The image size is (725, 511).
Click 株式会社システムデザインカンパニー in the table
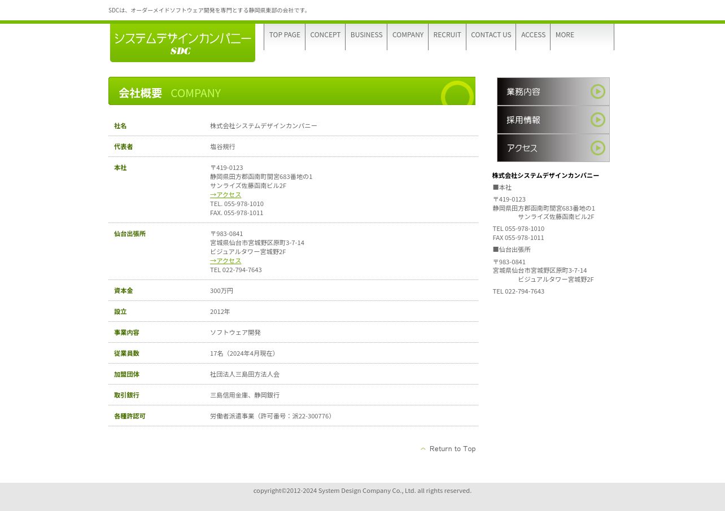pyautogui.click(x=264, y=126)
